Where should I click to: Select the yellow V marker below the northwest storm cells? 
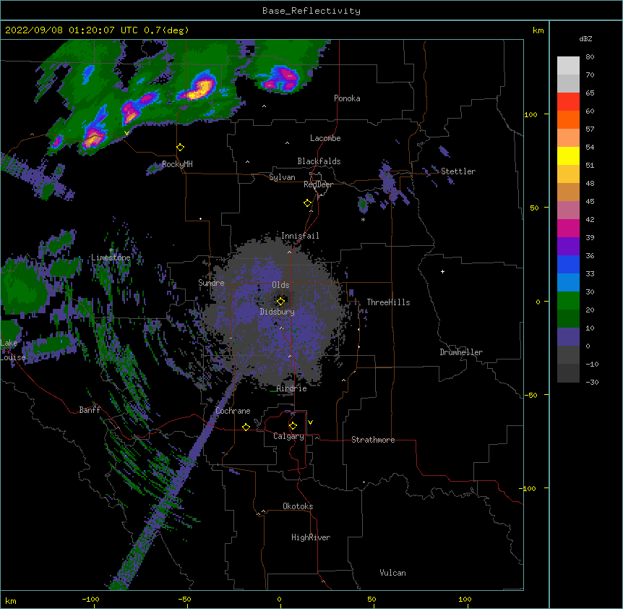[126, 133]
